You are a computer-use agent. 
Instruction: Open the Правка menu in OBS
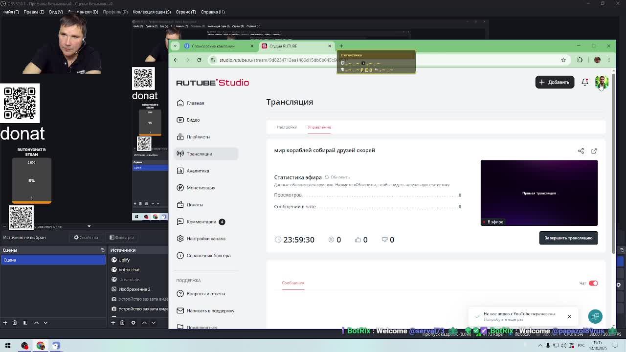pos(34,12)
